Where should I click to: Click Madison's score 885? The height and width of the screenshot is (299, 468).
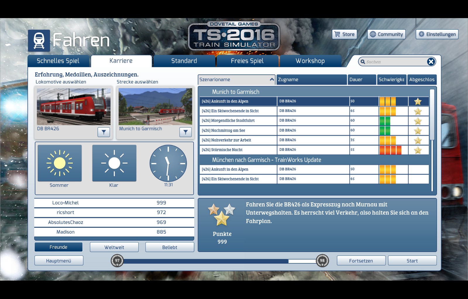click(161, 232)
